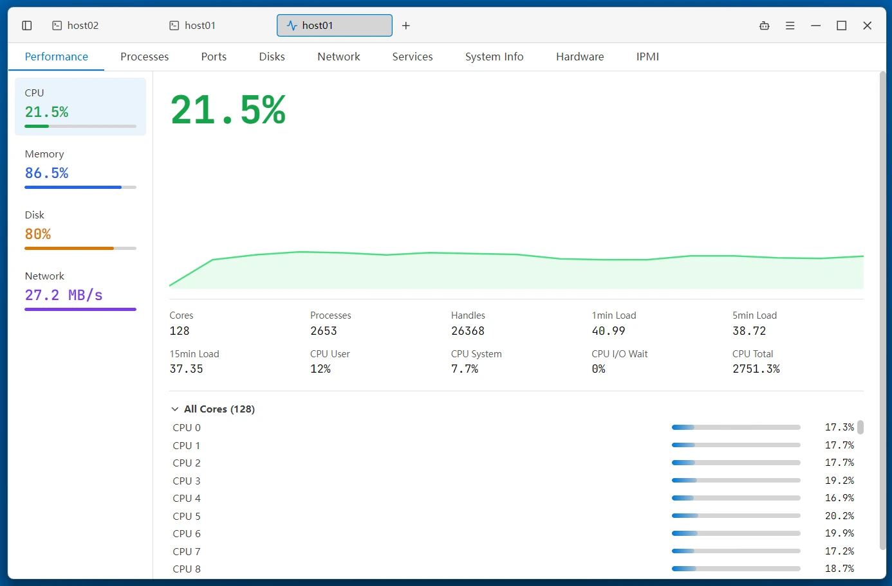Open the robot assistant icon in title bar
Viewport: 892px width, 586px height.
(765, 26)
